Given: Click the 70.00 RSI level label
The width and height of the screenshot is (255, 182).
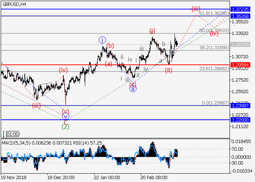Looking at the screenshot, I should pyautogui.click(x=237, y=149).
